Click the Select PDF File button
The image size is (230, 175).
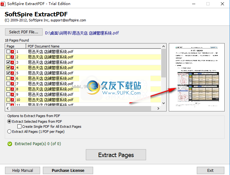[24, 32]
